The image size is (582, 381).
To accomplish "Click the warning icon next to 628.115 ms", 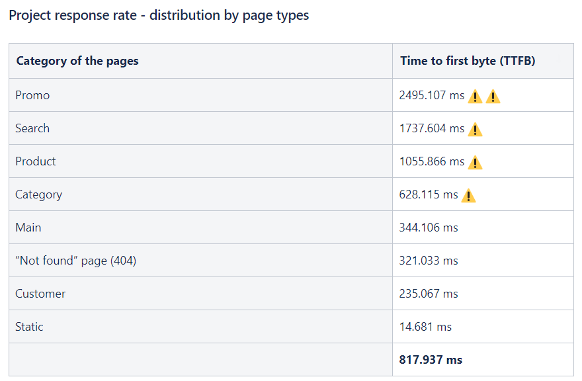I will point(468,196).
